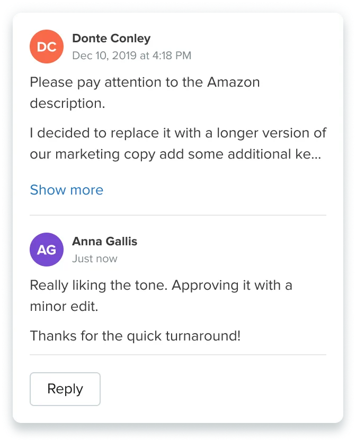The image size is (356, 442).
Task: Open Anna Gallis's profile via her avatar
Action: point(47,249)
